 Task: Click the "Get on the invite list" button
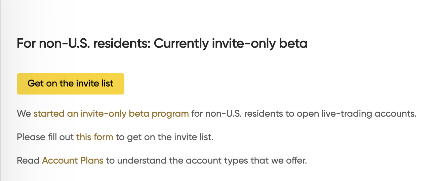[71, 83]
